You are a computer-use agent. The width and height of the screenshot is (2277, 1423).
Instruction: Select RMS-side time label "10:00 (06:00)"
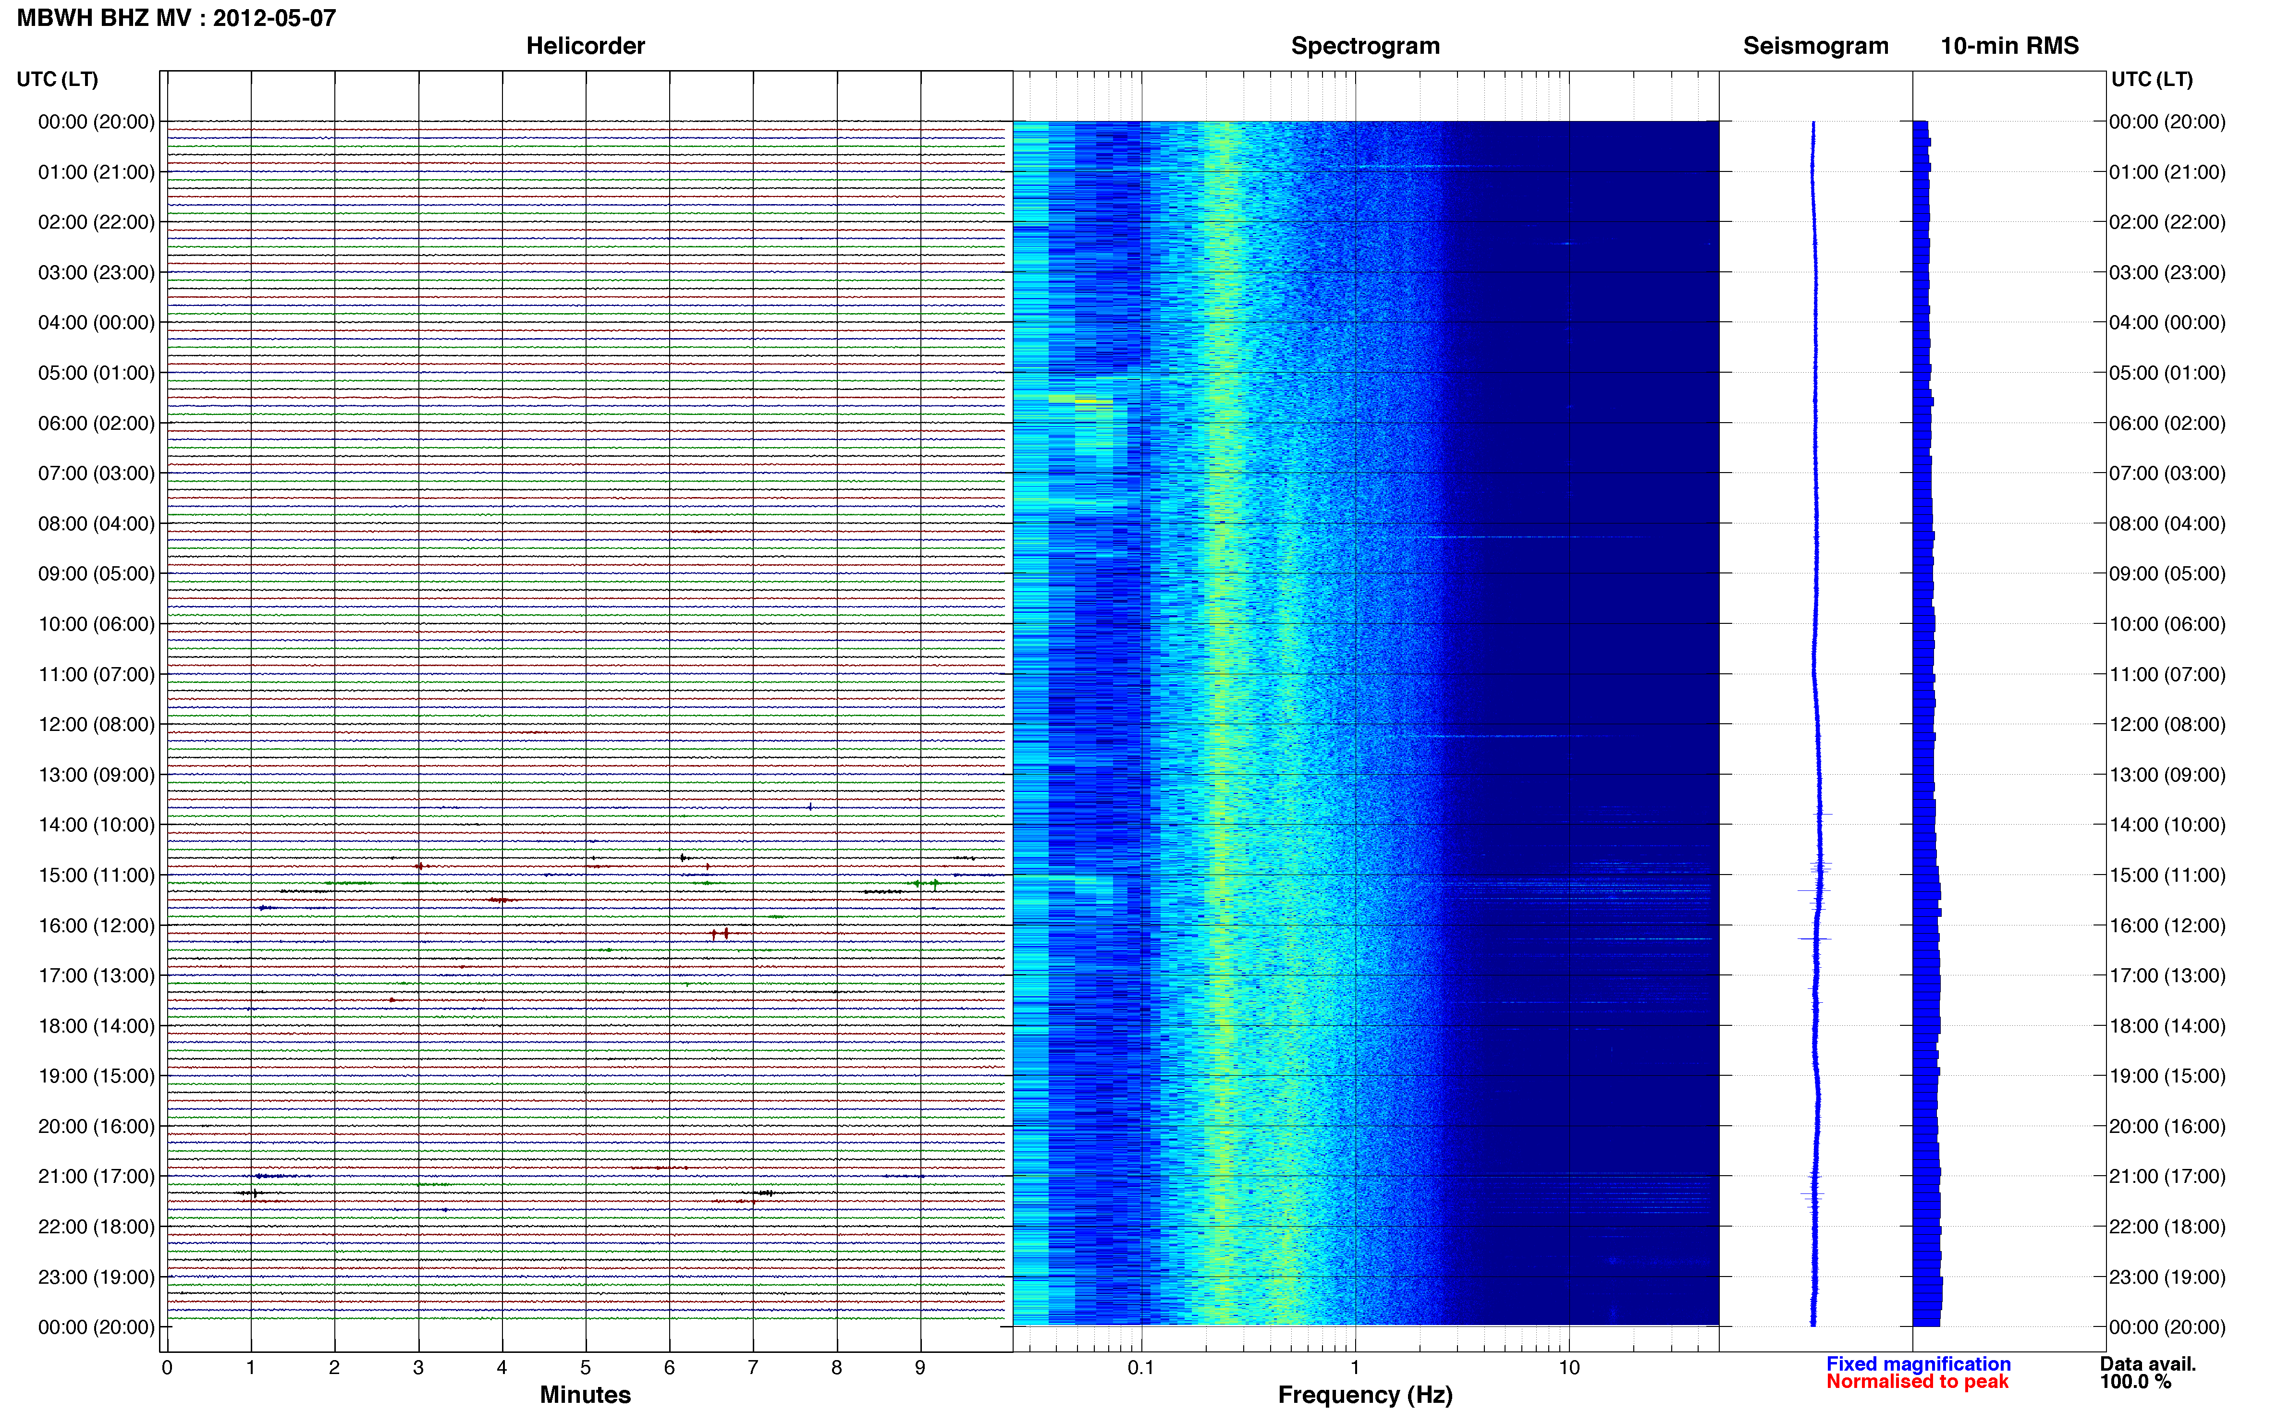pyautogui.click(x=2167, y=624)
